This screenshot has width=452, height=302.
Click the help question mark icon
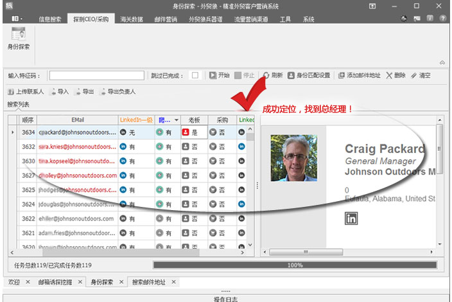[443, 19]
